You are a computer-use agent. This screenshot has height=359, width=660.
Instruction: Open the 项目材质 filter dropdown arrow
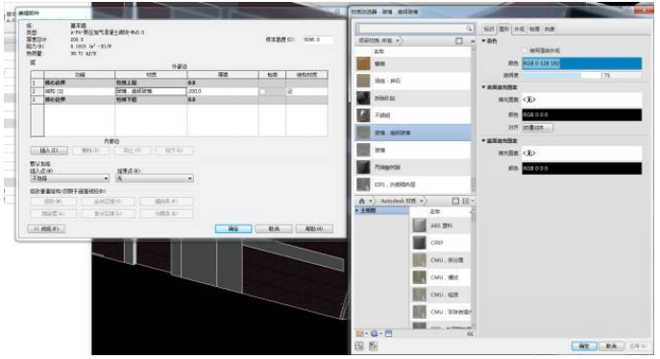[x=398, y=40]
